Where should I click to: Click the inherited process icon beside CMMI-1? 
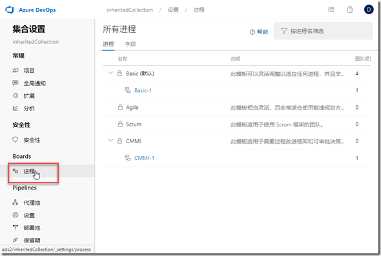click(128, 158)
